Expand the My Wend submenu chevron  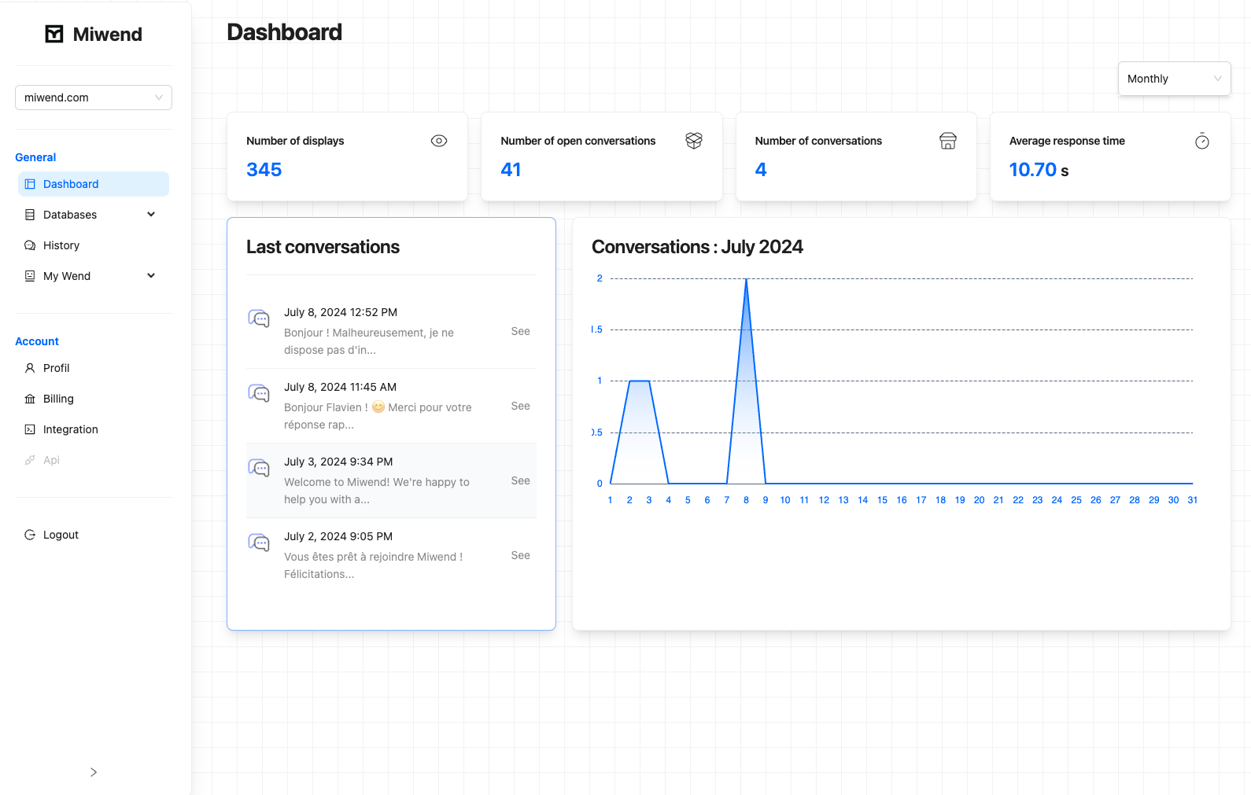(151, 276)
